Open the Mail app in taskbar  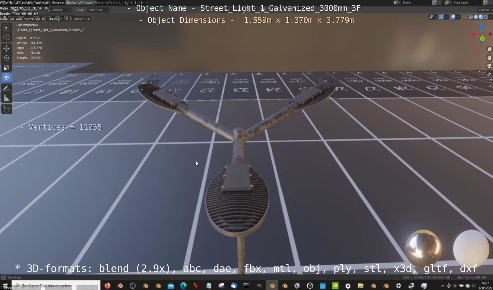click(x=171, y=286)
